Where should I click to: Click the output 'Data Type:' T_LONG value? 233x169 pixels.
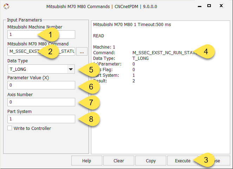(141, 58)
